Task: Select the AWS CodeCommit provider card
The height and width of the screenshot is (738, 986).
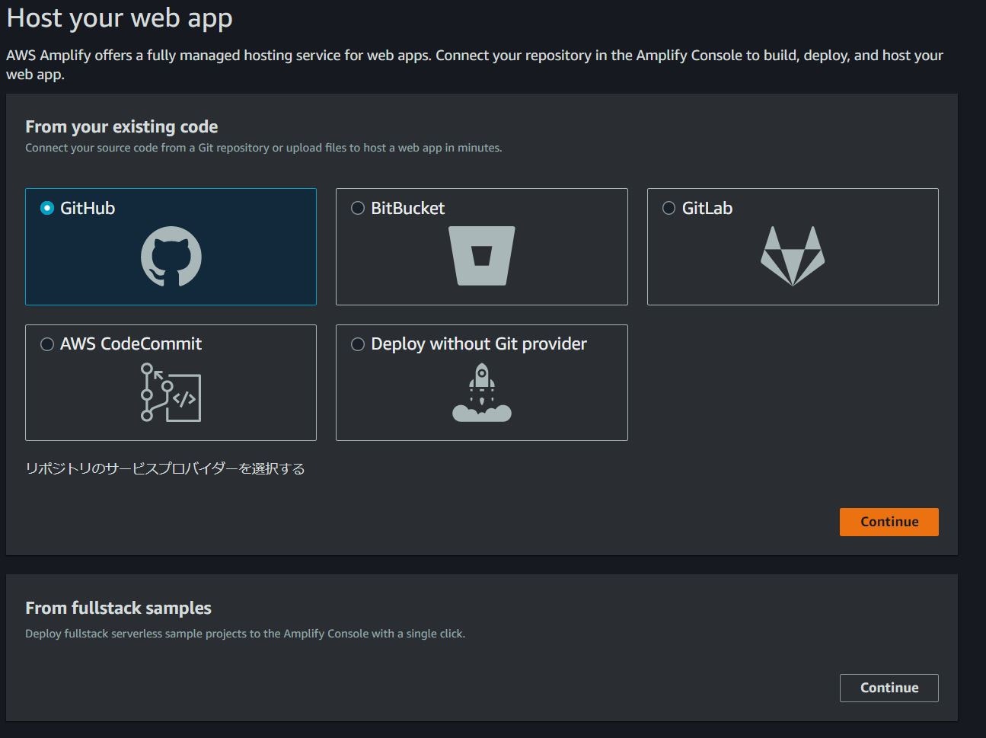Action: pos(171,382)
